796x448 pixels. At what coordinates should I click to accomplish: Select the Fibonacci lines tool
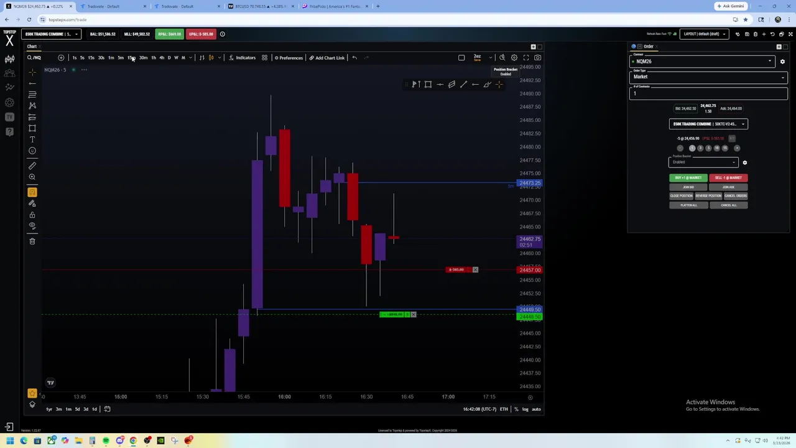pos(32,94)
